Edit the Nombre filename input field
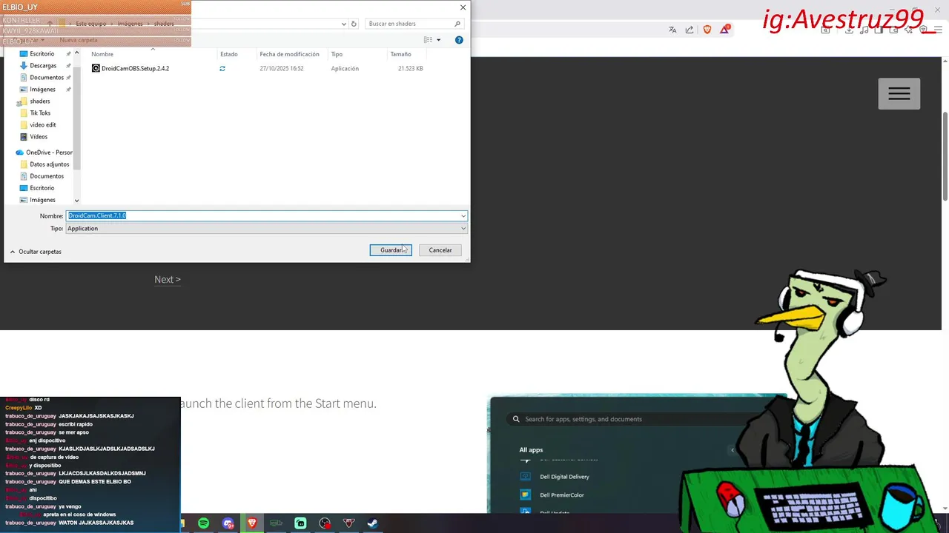The height and width of the screenshot is (533, 949). click(x=263, y=216)
